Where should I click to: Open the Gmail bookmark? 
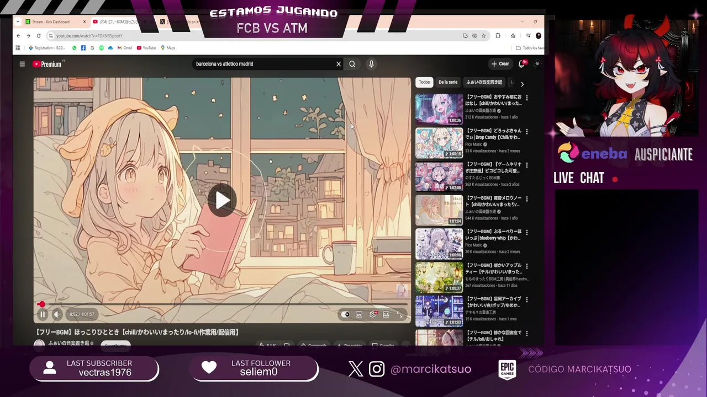124,48
